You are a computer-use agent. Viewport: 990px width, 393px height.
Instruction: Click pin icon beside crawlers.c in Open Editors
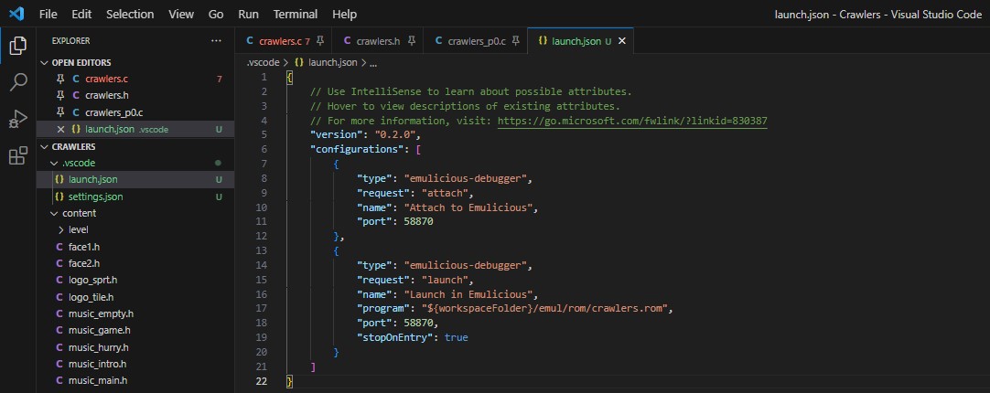point(60,79)
